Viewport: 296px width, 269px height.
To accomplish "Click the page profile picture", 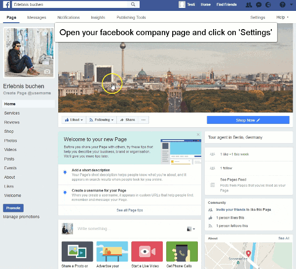I will pyautogui.click(x=29, y=52).
